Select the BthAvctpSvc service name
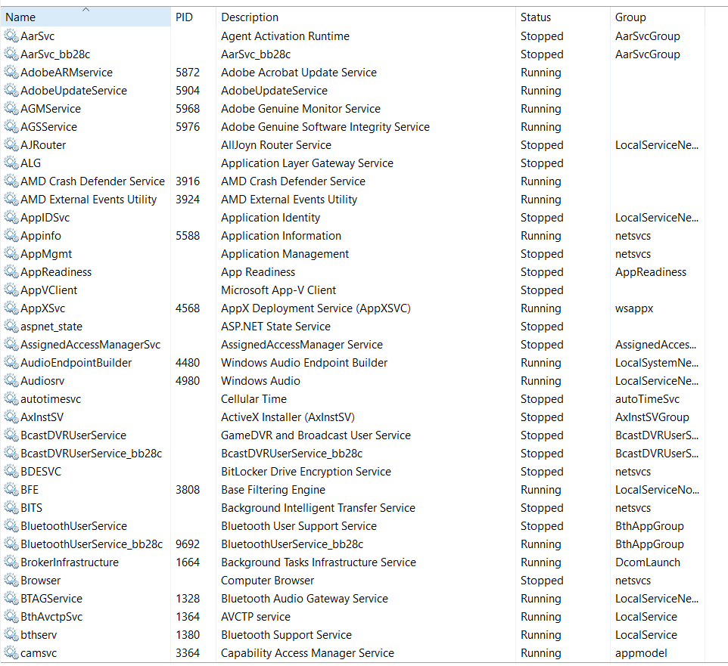The width and height of the screenshot is (728, 666). 51,616
